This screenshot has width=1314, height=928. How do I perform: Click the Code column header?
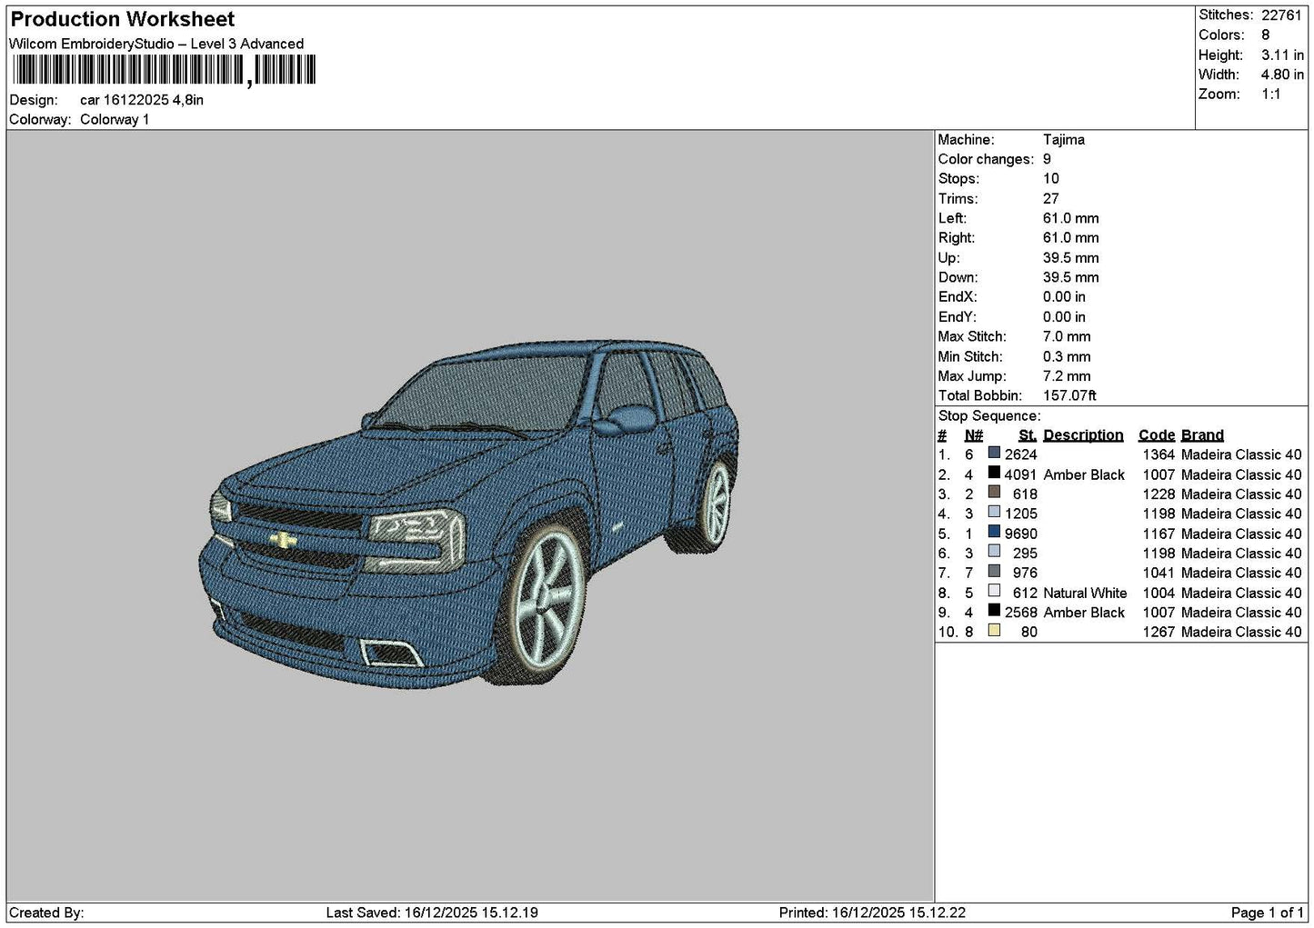click(x=1157, y=435)
